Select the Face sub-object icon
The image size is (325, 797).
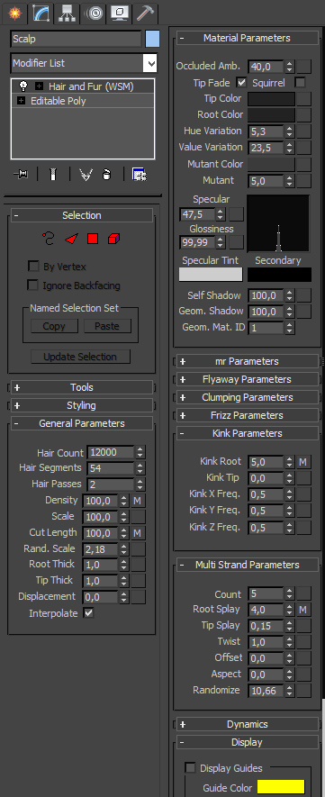tap(70, 239)
